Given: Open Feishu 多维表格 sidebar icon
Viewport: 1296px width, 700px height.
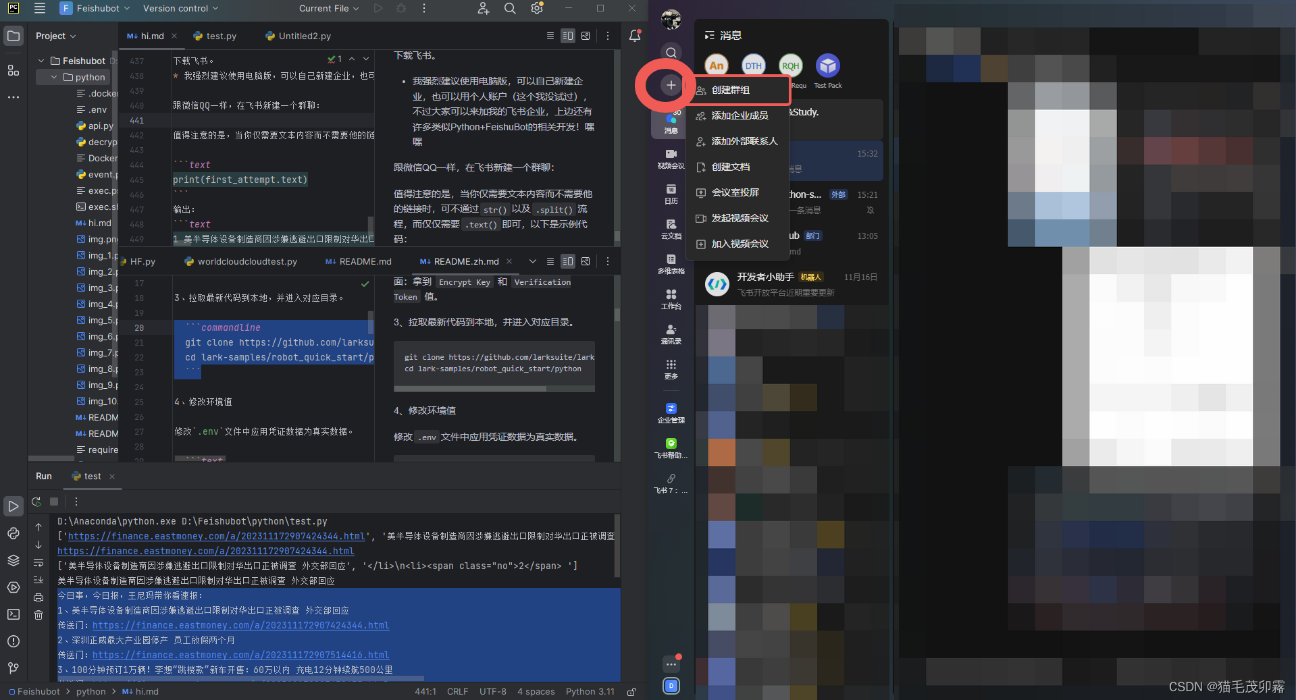Looking at the screenshot, I should click(x=671, y=264).
